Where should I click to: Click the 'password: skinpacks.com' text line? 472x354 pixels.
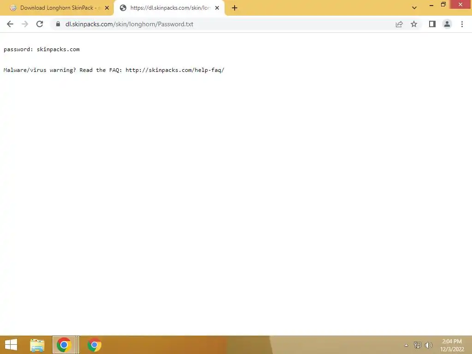coord(41,49)
